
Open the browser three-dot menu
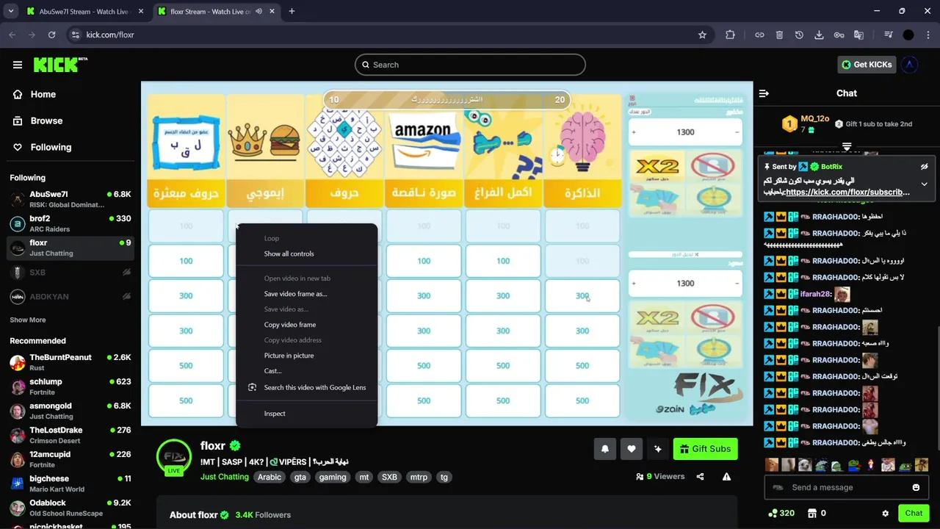coord(928,35)
